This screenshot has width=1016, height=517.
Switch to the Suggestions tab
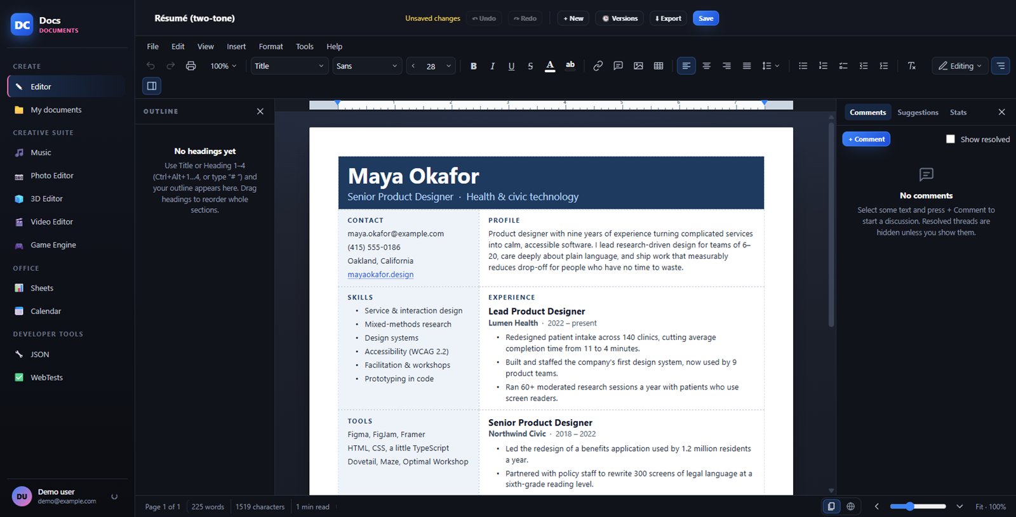(x=918, y=112)
